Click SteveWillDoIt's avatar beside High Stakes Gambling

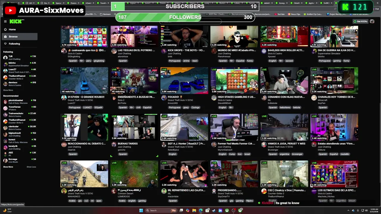(x=214, y=98)
